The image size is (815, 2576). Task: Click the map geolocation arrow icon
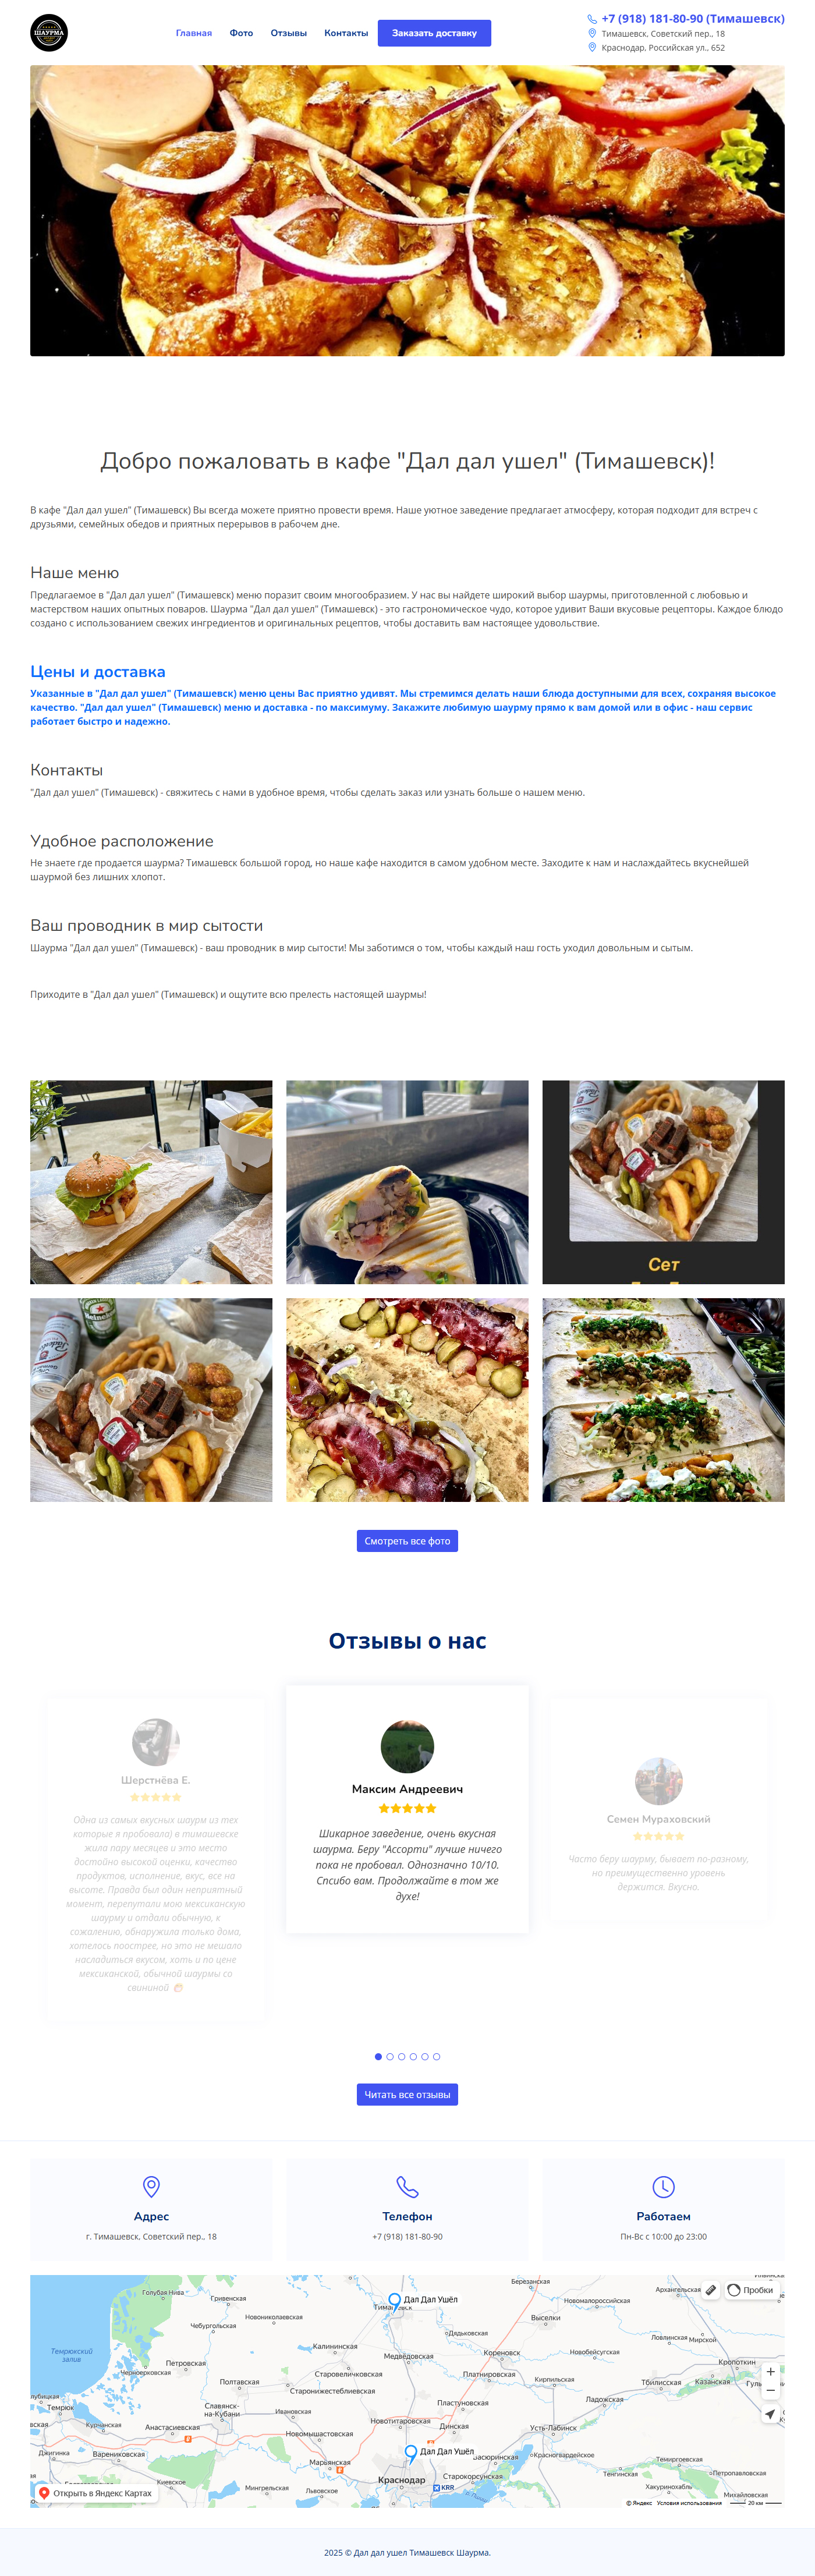[770, 2414]
